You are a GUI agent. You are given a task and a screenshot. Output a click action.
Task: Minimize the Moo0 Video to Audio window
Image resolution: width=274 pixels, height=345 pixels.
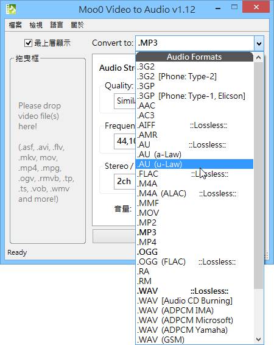click(x=218, y=8)
